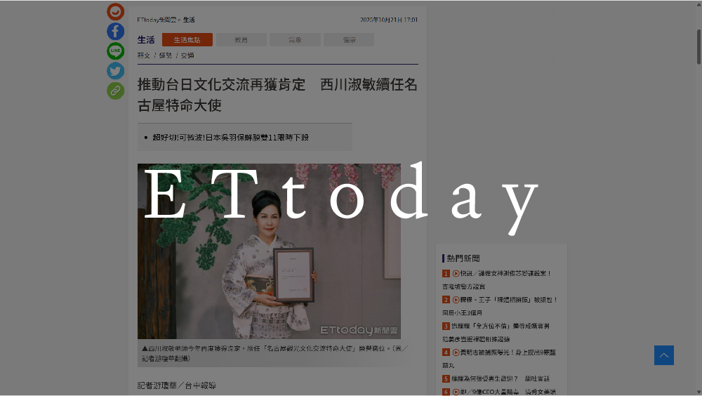
Task: Share article on Facebook
Action: pyautogui.click(x=116, y=32)
